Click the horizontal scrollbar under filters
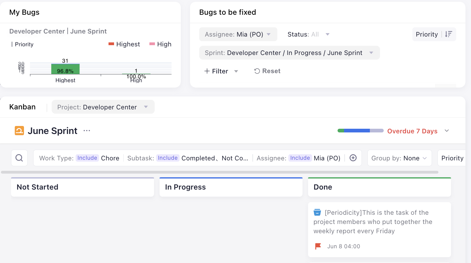 220,172
